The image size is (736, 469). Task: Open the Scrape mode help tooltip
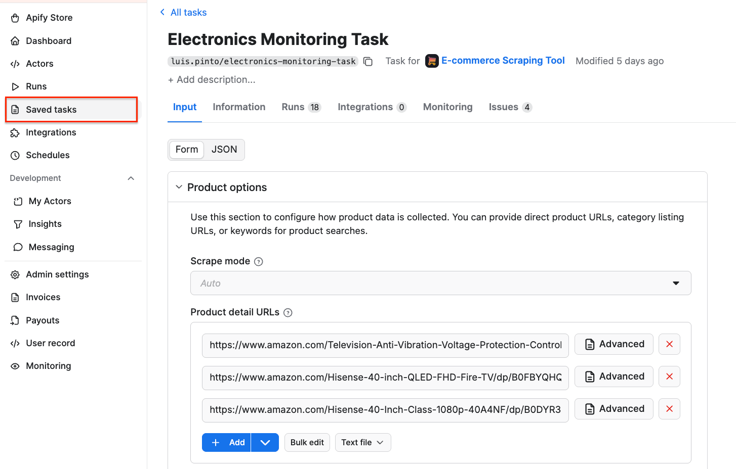pyautogui.click(x=259, y=261)
